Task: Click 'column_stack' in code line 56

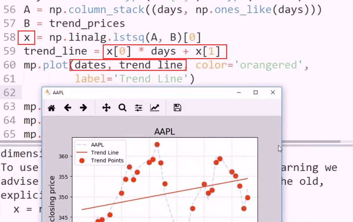Action: click(x=106, y=10)
